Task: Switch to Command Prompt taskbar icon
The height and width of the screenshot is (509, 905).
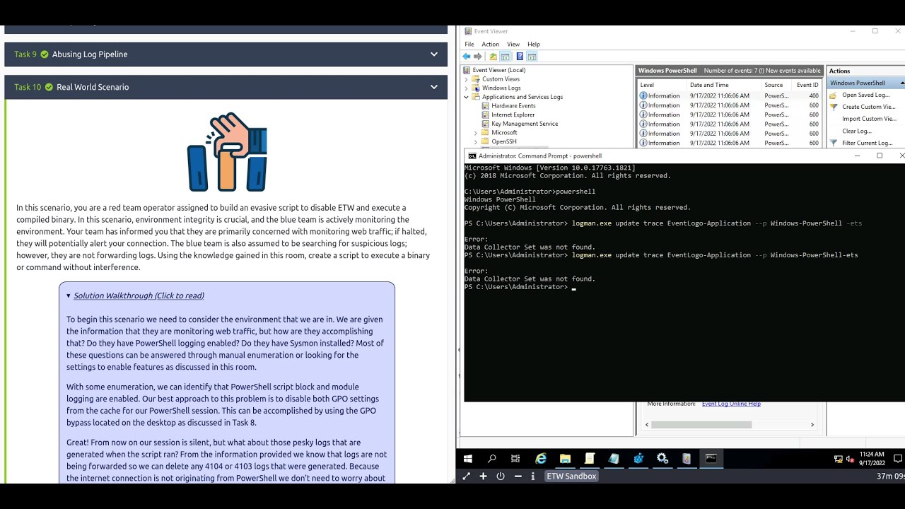Action: (711, 459)
